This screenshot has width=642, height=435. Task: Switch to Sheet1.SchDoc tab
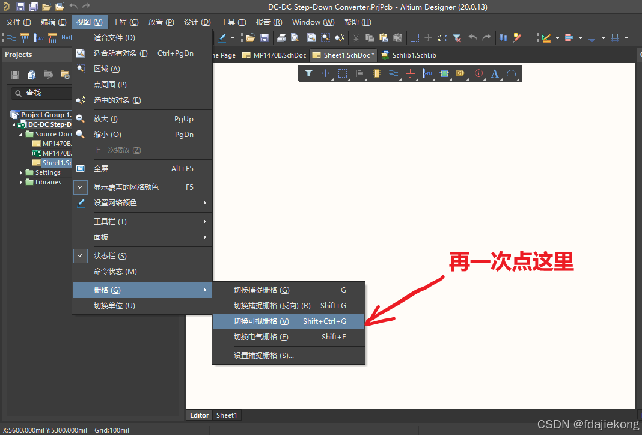tap(343, 55)
